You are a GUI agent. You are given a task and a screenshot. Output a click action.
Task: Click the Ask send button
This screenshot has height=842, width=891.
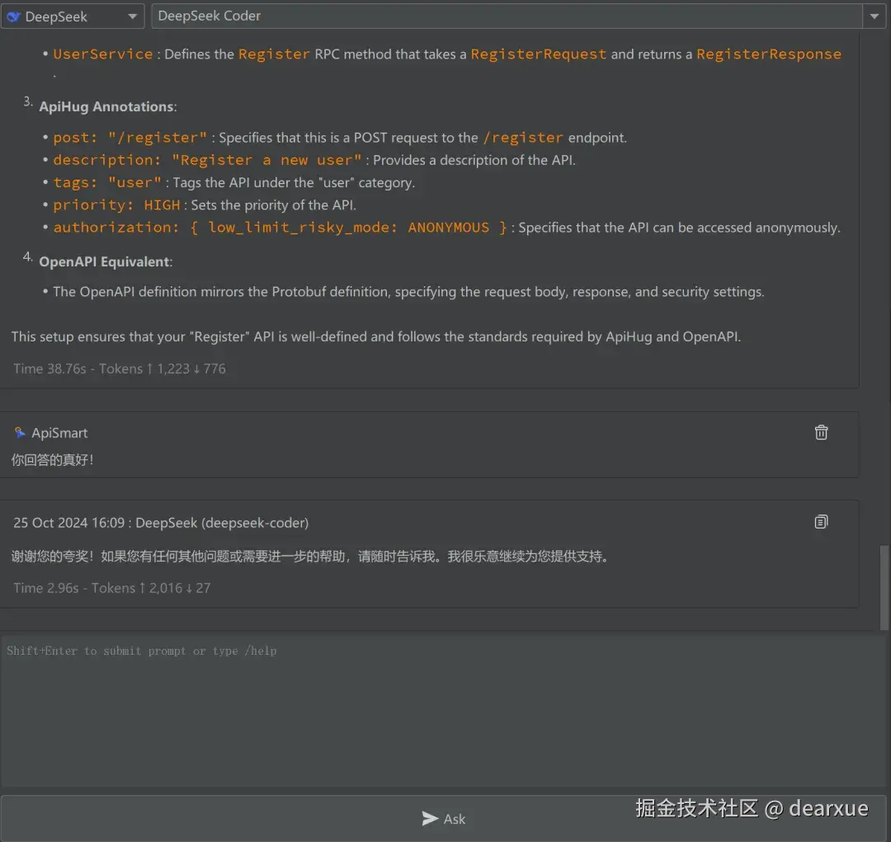[443, 818]
